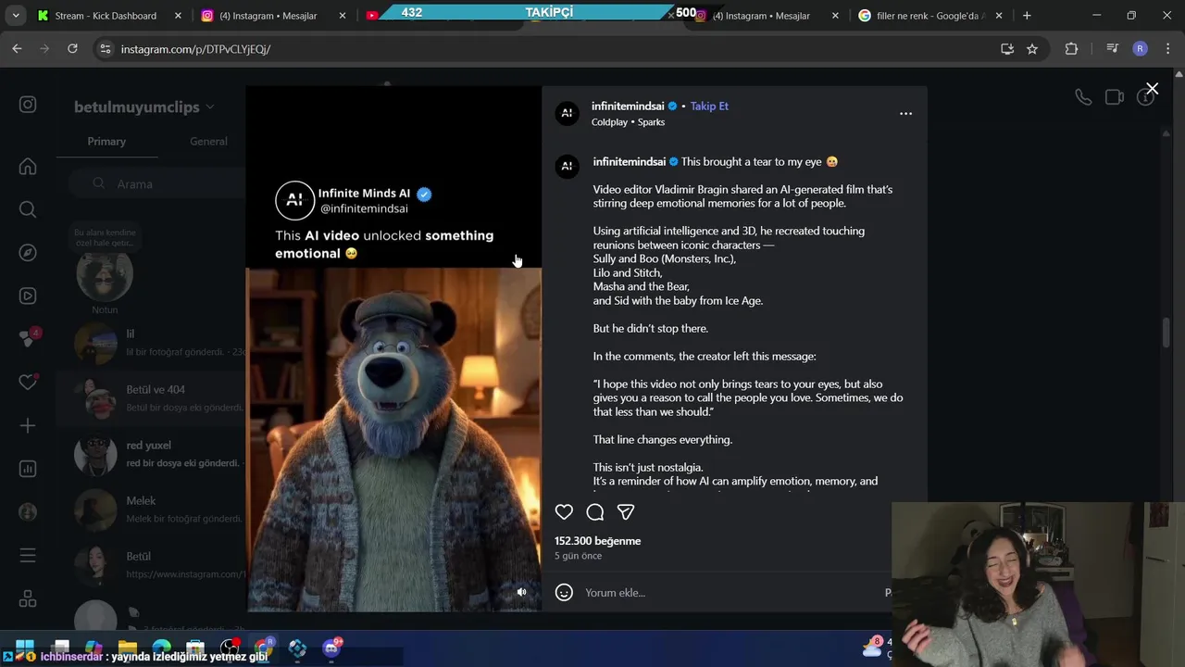Open Notifications heart icon in sidebar

coord(28,382)
